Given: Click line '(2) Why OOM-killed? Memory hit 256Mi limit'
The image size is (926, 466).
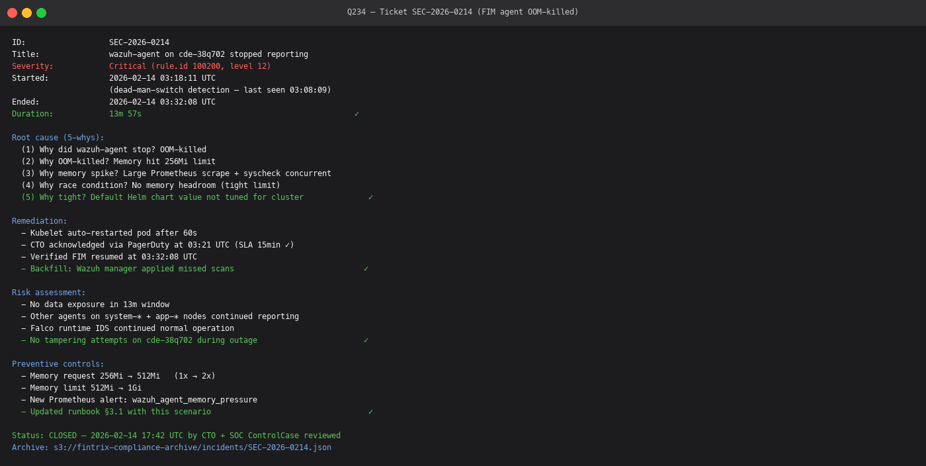Looking at the screenshot, I should click(118, 162).
